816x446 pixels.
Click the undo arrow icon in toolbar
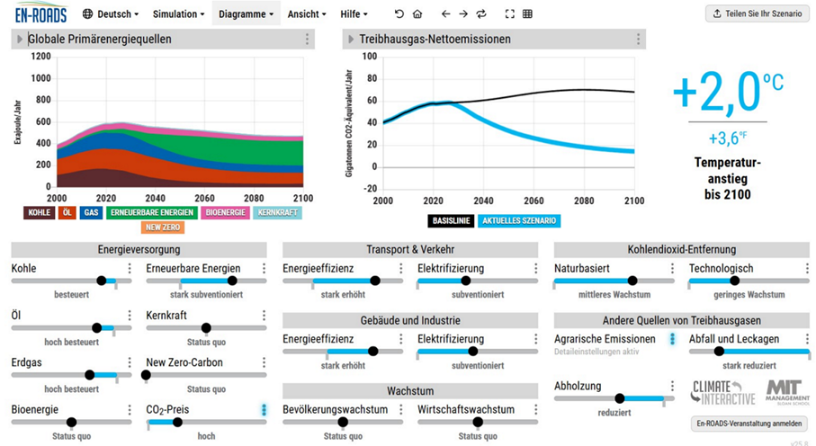(399, 14)
